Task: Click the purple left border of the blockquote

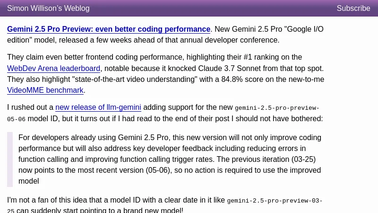Action: pos(10,160)
